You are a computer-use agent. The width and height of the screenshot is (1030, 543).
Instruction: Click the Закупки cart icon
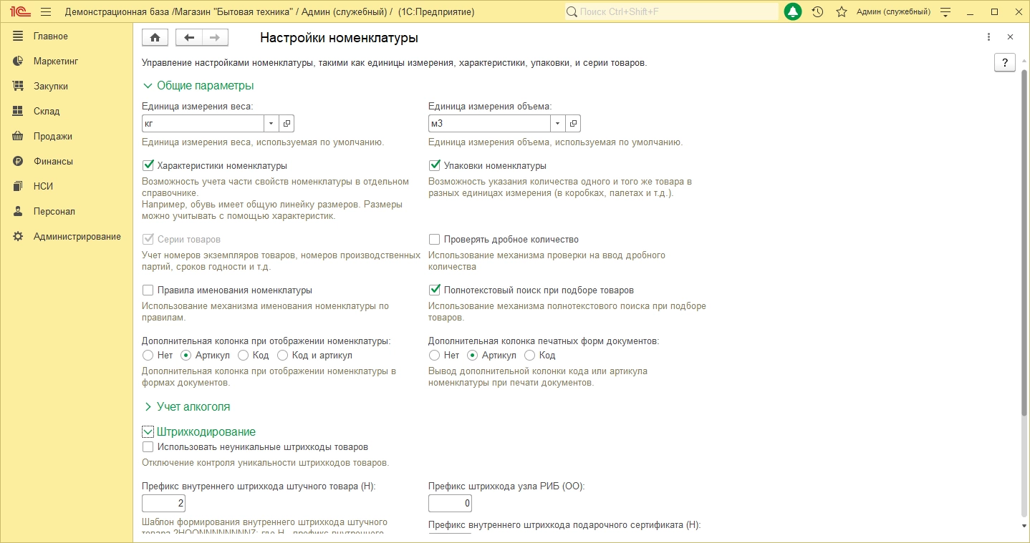coord(19,86)
